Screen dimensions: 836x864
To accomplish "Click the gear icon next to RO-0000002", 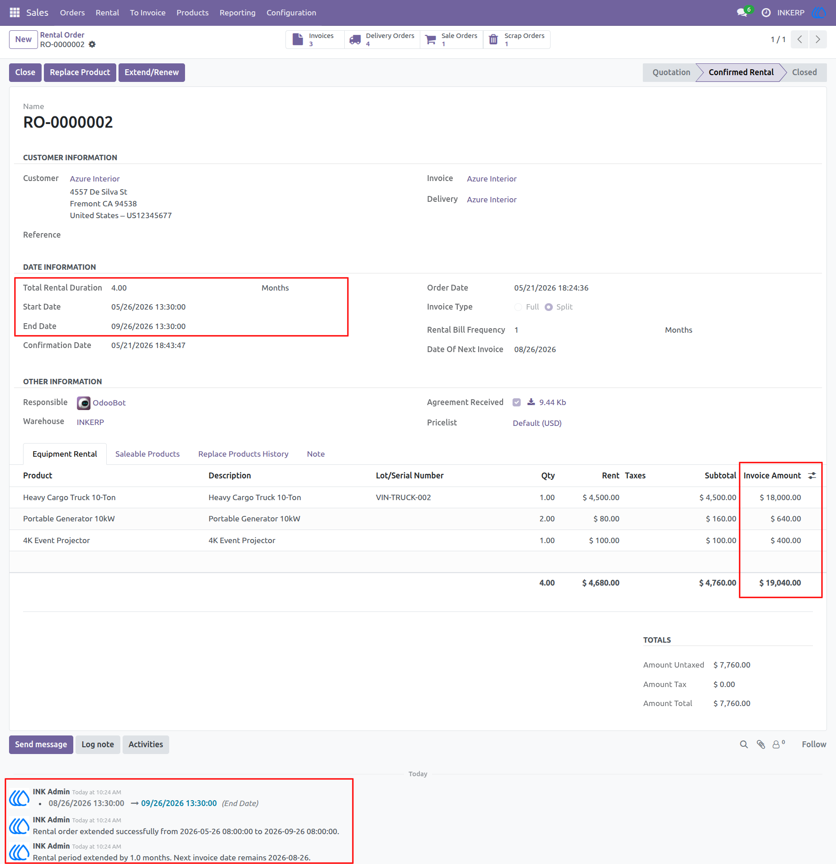I will coord(92,44).
